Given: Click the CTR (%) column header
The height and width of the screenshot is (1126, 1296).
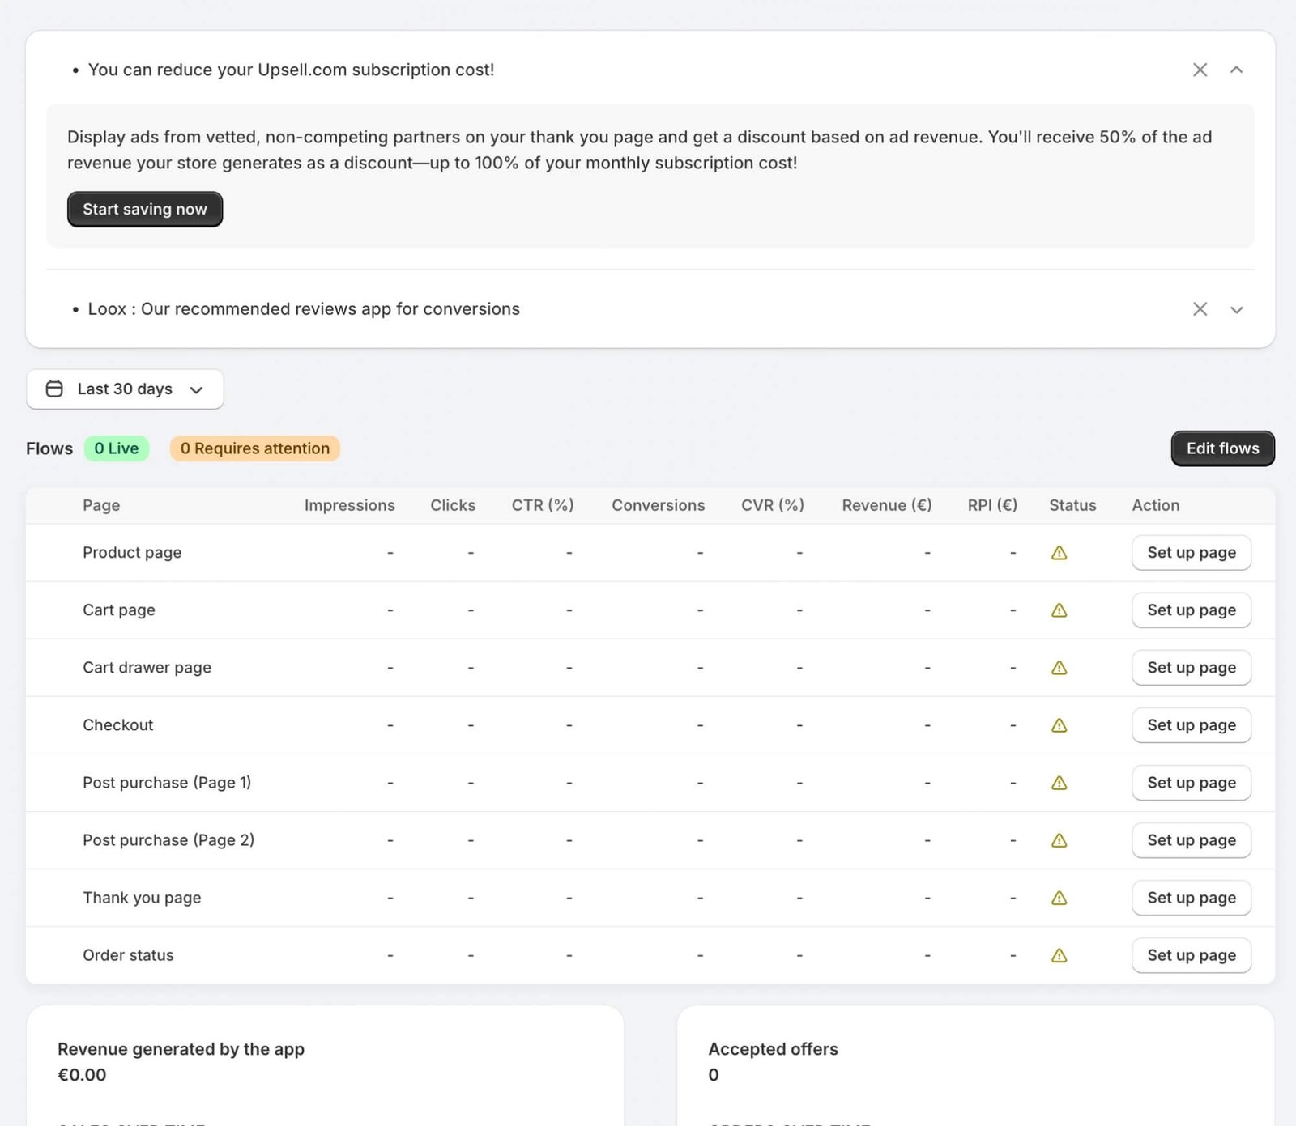Looking at the screenshot, I should (x=543, y=505).
